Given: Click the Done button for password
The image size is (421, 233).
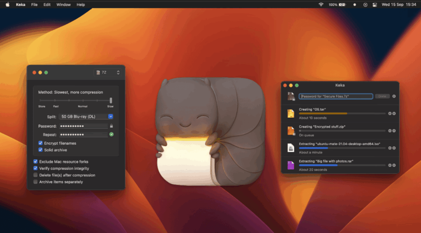Looking at the screenshot, I should [x=382, y=96].
